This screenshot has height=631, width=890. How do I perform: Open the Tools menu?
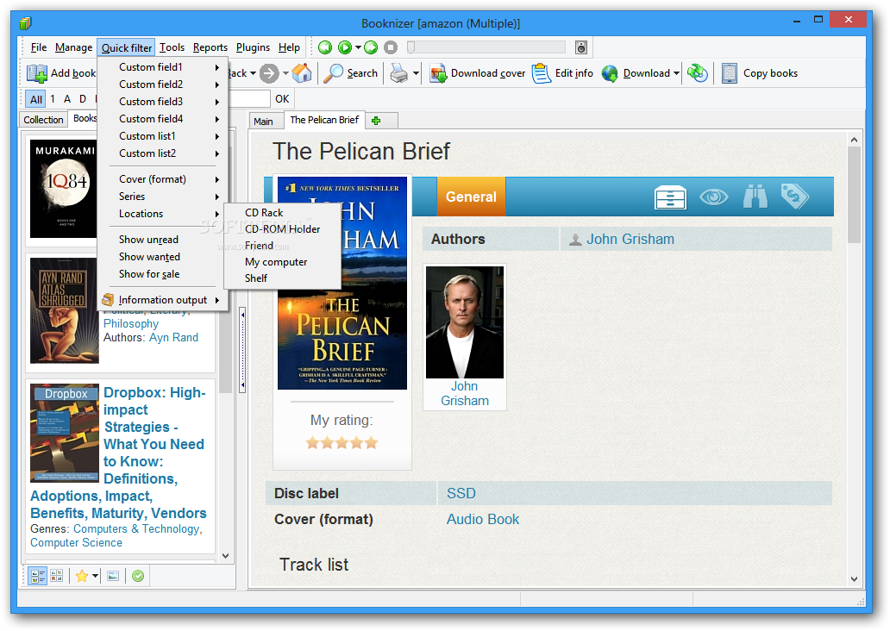(172, 47)
